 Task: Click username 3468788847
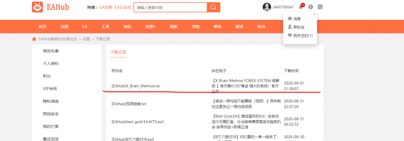(283, 7)
